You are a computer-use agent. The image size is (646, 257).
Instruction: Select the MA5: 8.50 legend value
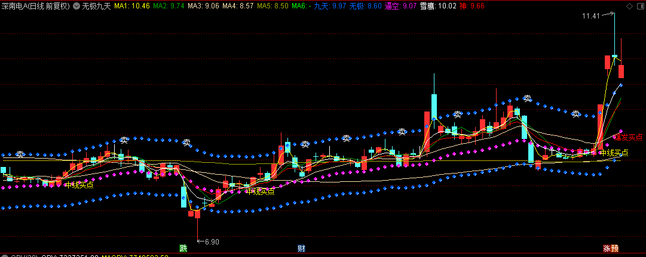273,6
